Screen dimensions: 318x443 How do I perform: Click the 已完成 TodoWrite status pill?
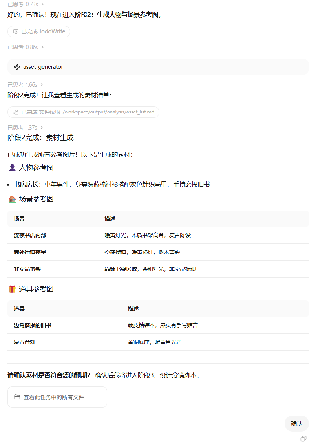[x=38, y=31]
